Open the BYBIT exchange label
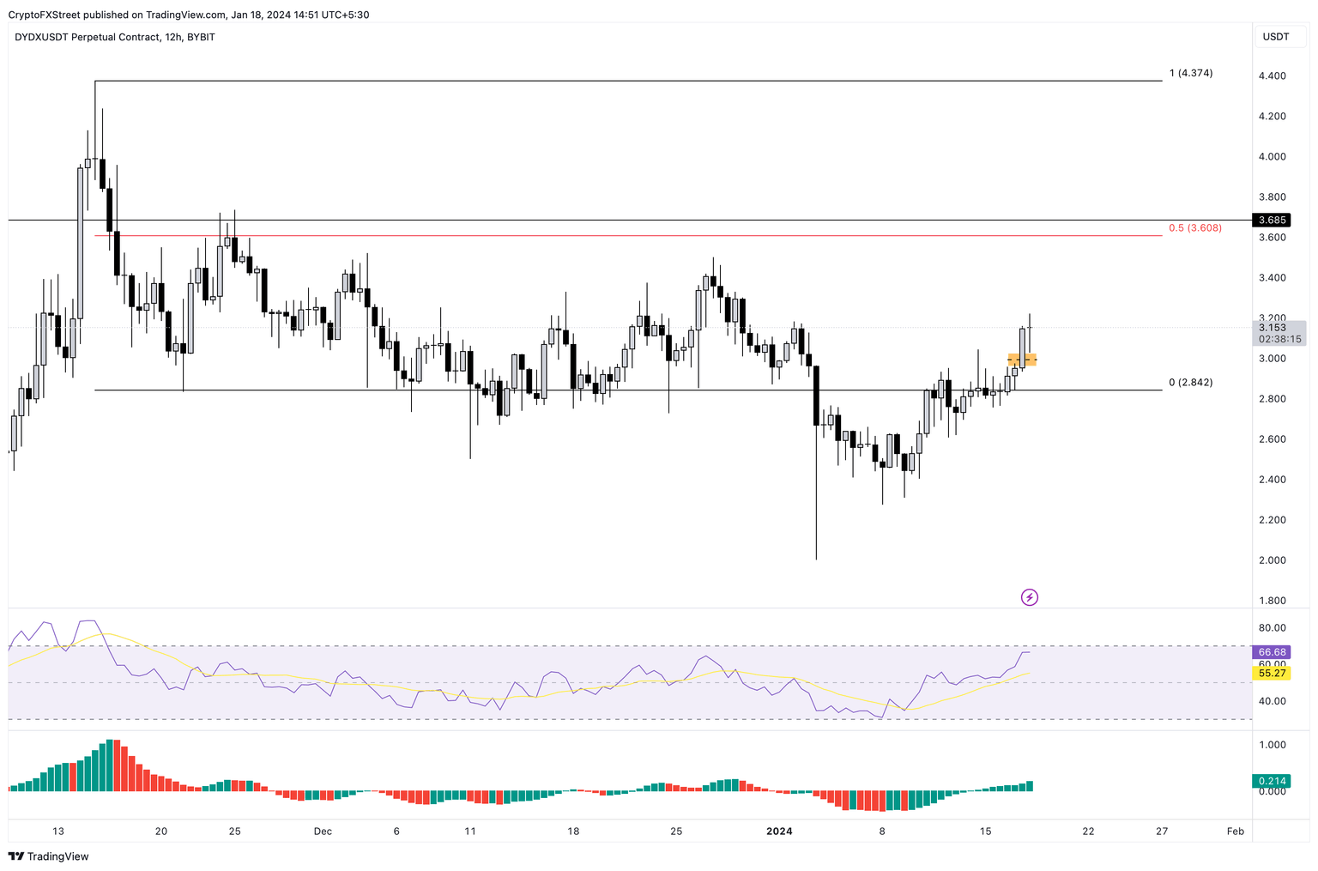 pyautogui.click(x=199, y=37)
